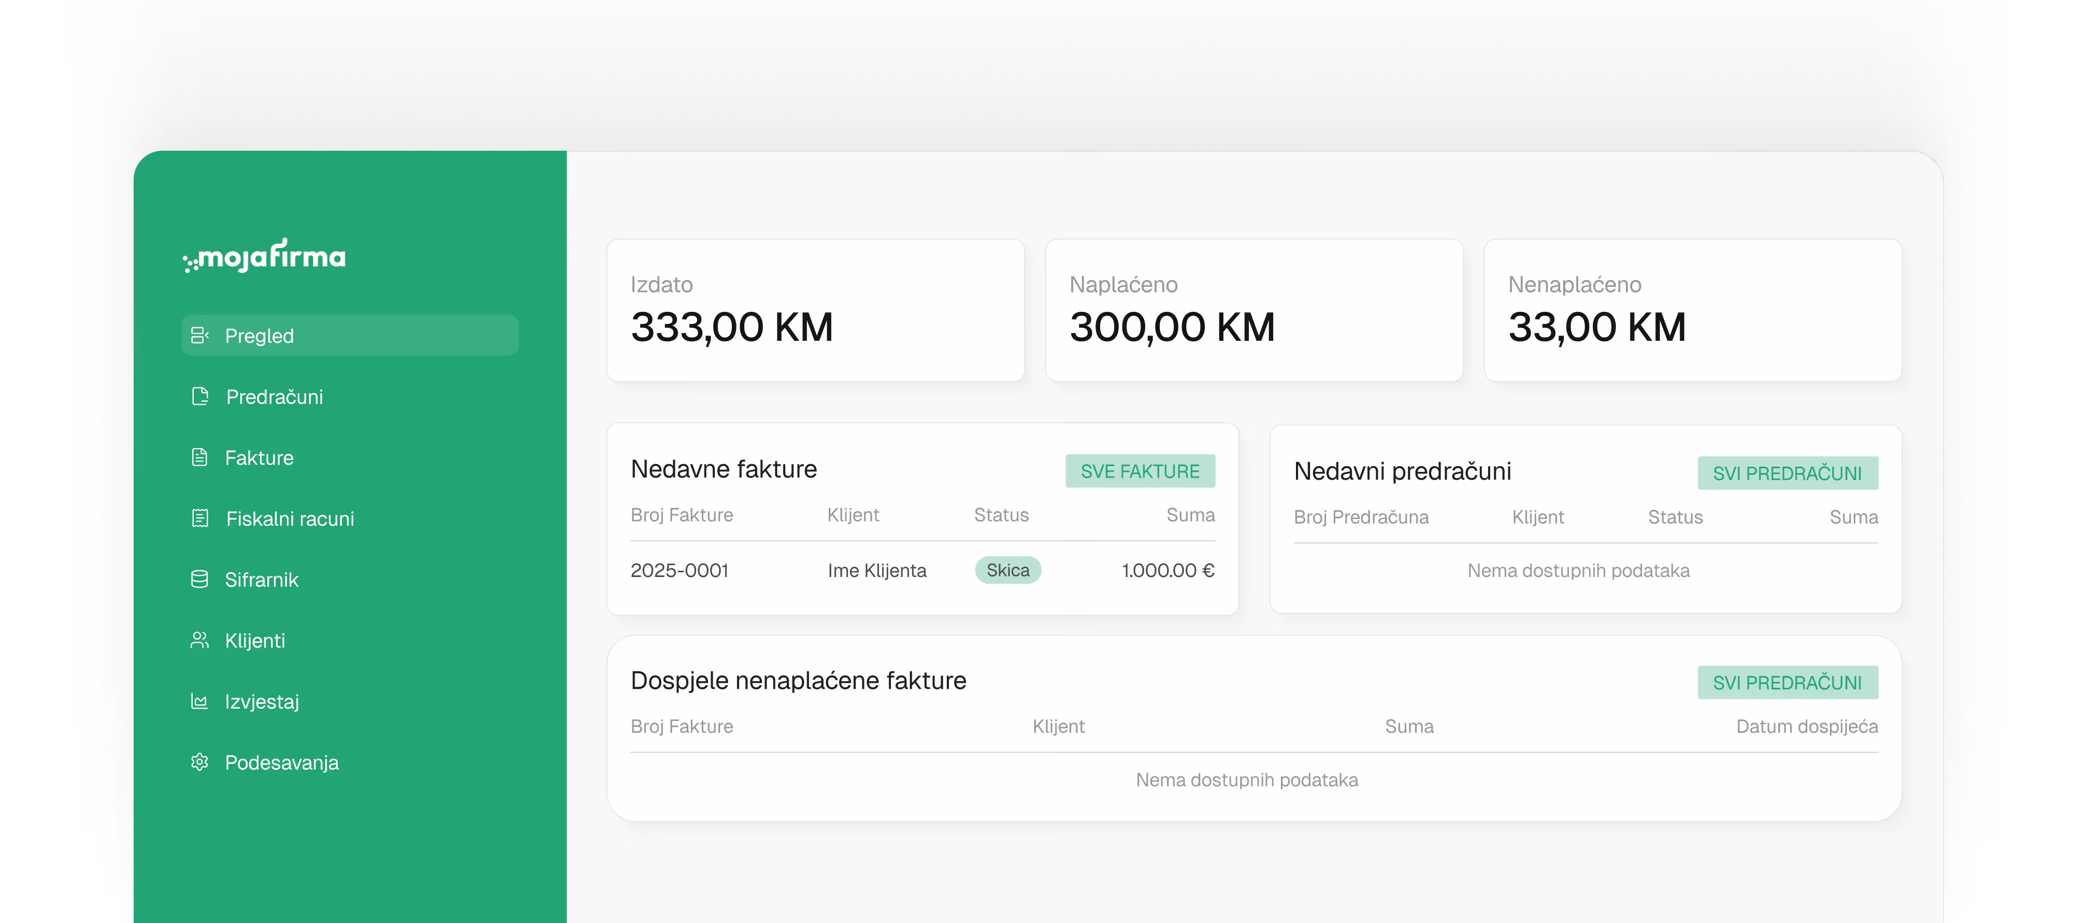Click the Ime Klijenta entry
Viewport: 2076px width, 923px height.
click(877, 570)
